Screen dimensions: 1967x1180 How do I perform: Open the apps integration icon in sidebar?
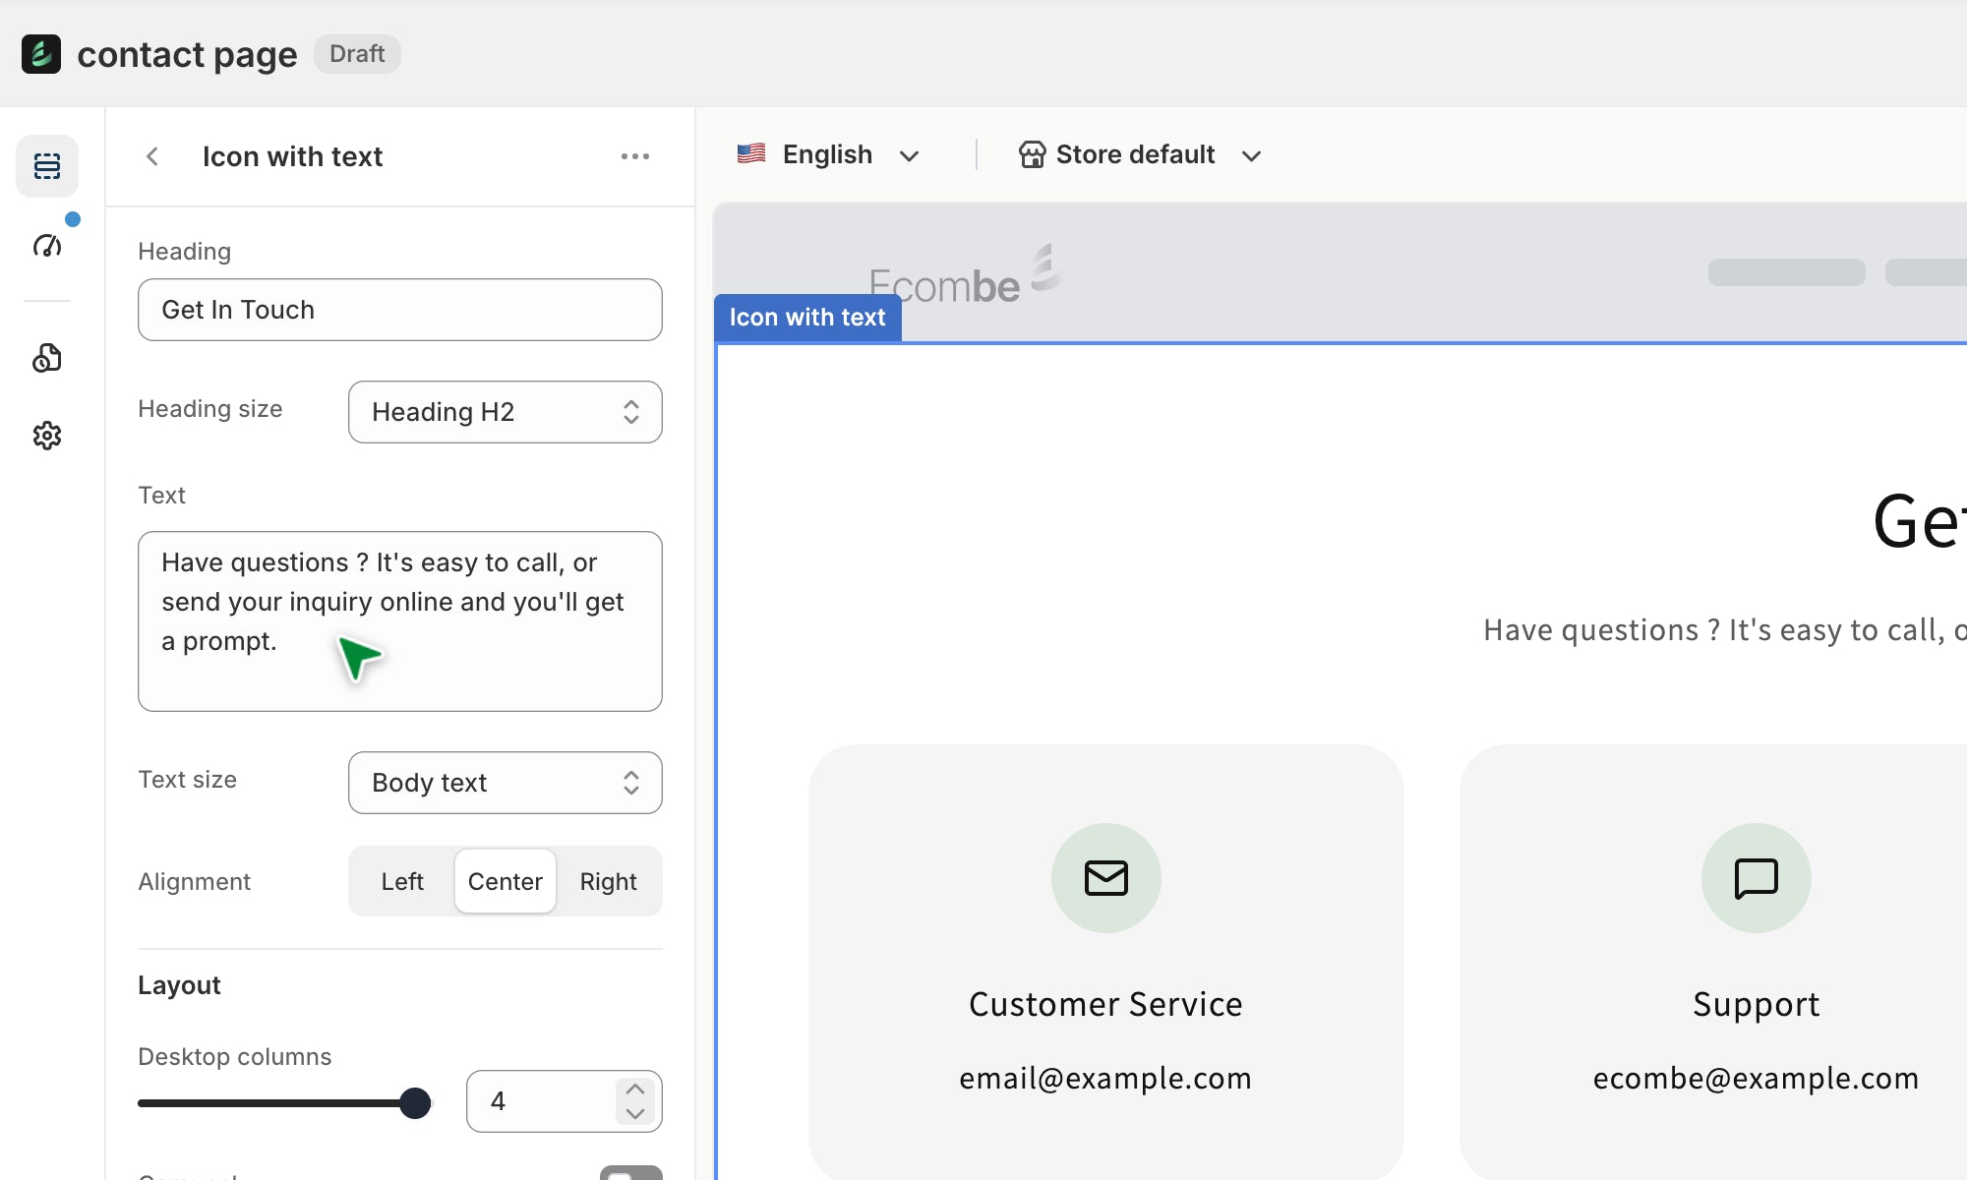(x=46, y=358)
